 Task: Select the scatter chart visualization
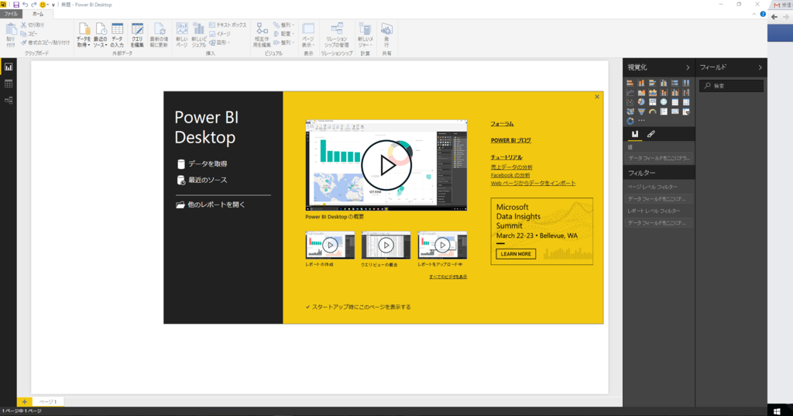(630, 102)
